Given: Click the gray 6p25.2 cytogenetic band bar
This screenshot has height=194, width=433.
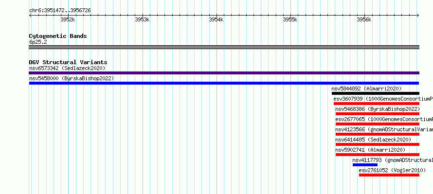Looking at the screenshot, I should (224, 47).
